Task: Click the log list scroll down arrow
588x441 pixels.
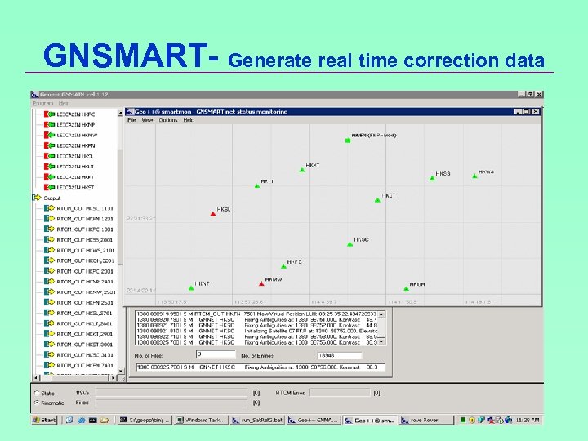Action: tap(381, 341)
